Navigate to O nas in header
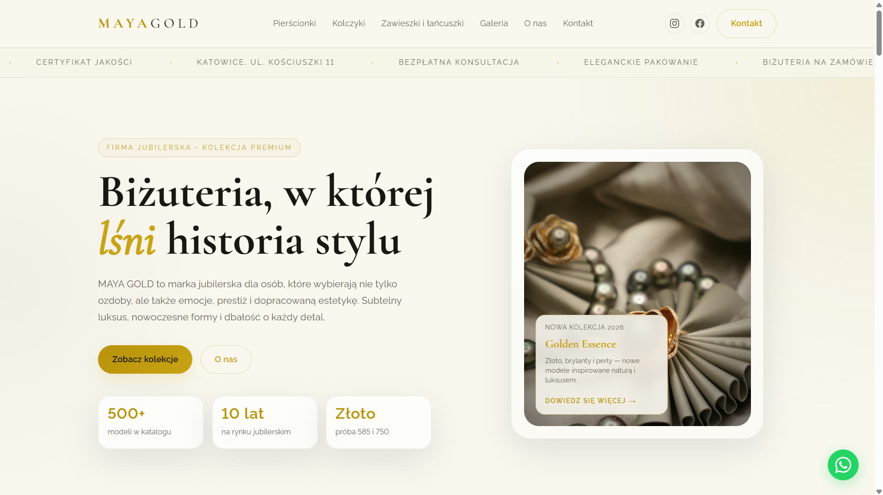This screenshot has height=495, width=883. [535, 23]
